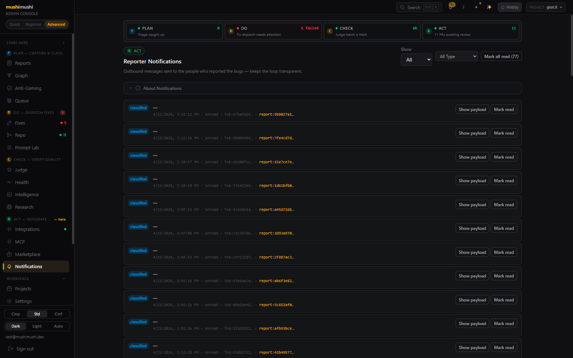
Task: Open the MCP sidebar icon
Action: coord(9,242)
